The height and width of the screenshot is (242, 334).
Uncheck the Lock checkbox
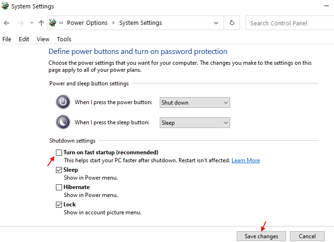(59, 204)
